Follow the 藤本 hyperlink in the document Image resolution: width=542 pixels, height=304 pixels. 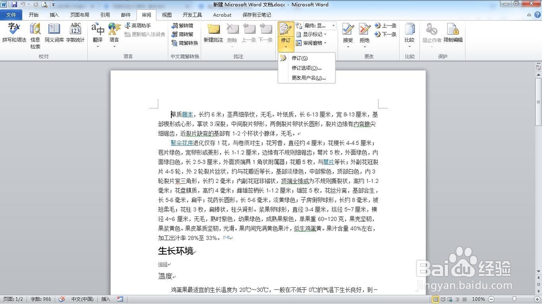pyautogui.click(x=188, y=114)
